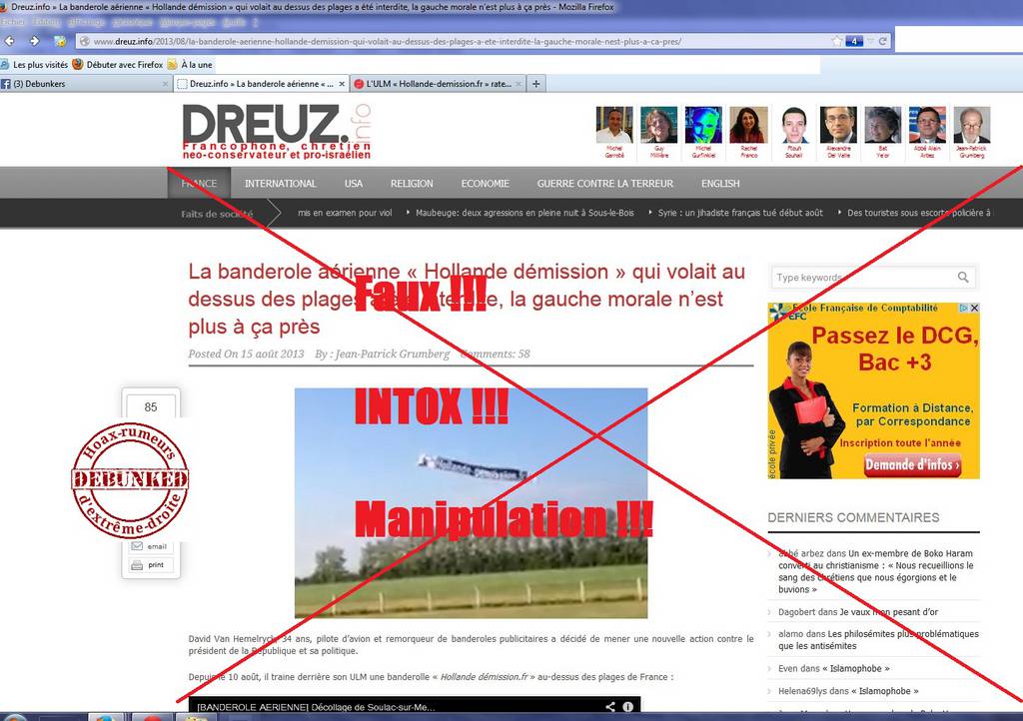Reload the page with the refresh icon
This screenshot has width=1023, height=721.
click(883, 41)
